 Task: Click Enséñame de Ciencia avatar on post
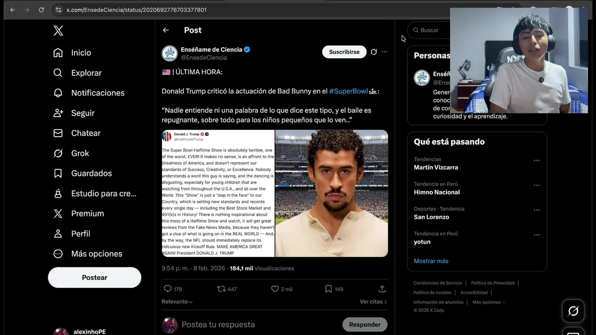point(169,54)
